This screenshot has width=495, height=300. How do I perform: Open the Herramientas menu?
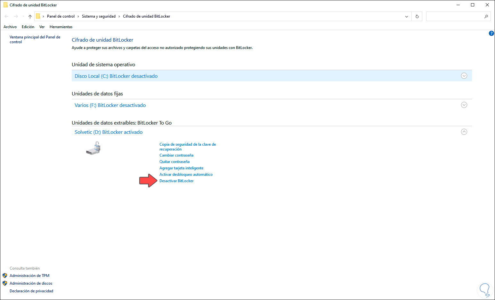[61, 27]
